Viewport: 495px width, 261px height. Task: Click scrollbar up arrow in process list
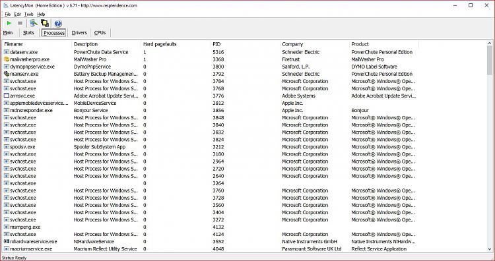click(490, 43)
